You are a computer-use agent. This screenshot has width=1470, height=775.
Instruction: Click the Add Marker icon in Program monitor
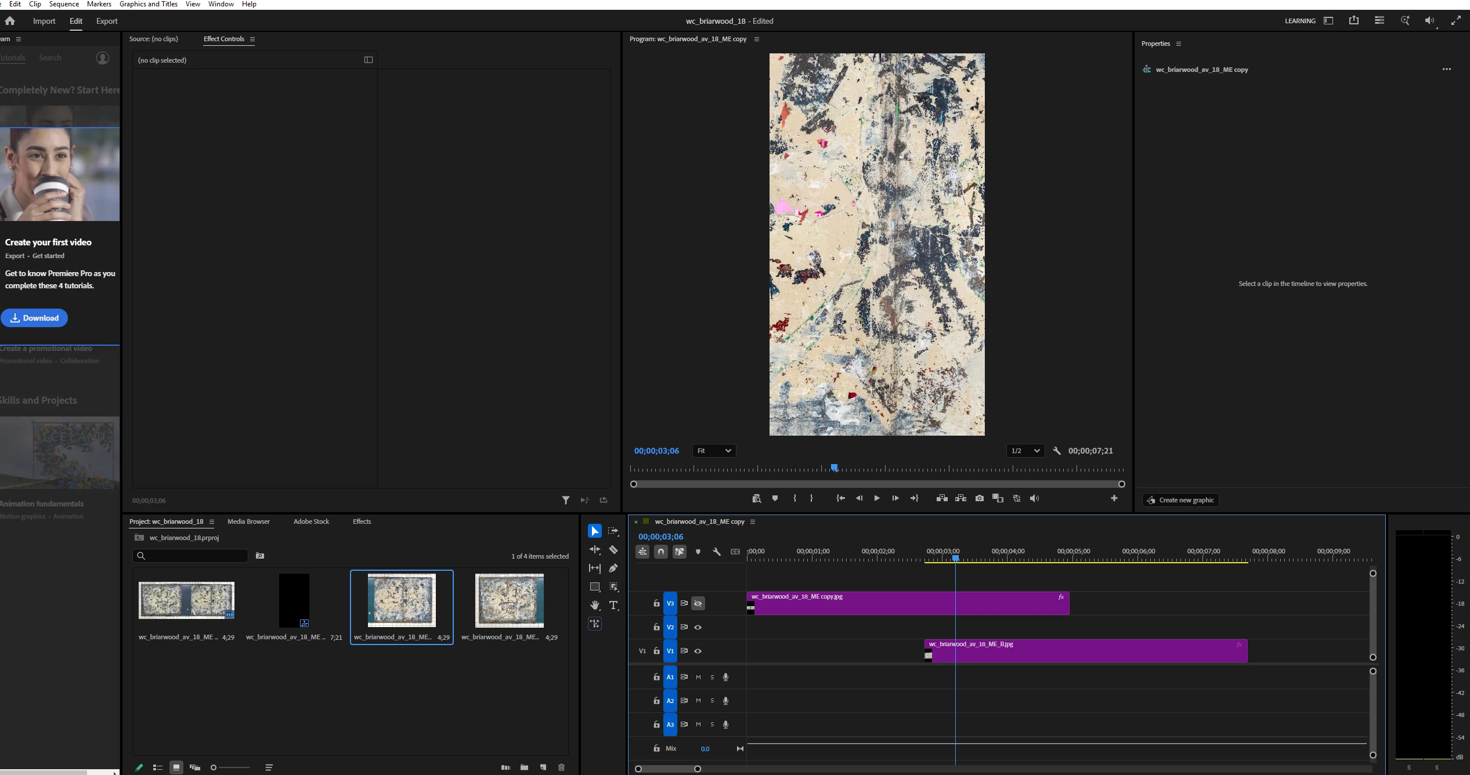pyautogui.click(x=775, y=498)
